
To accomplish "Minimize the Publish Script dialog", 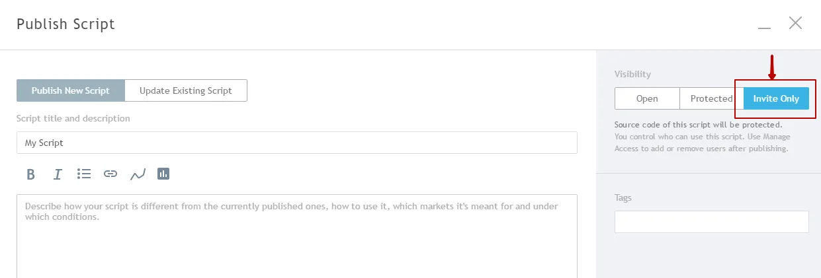I will [764, 25].
